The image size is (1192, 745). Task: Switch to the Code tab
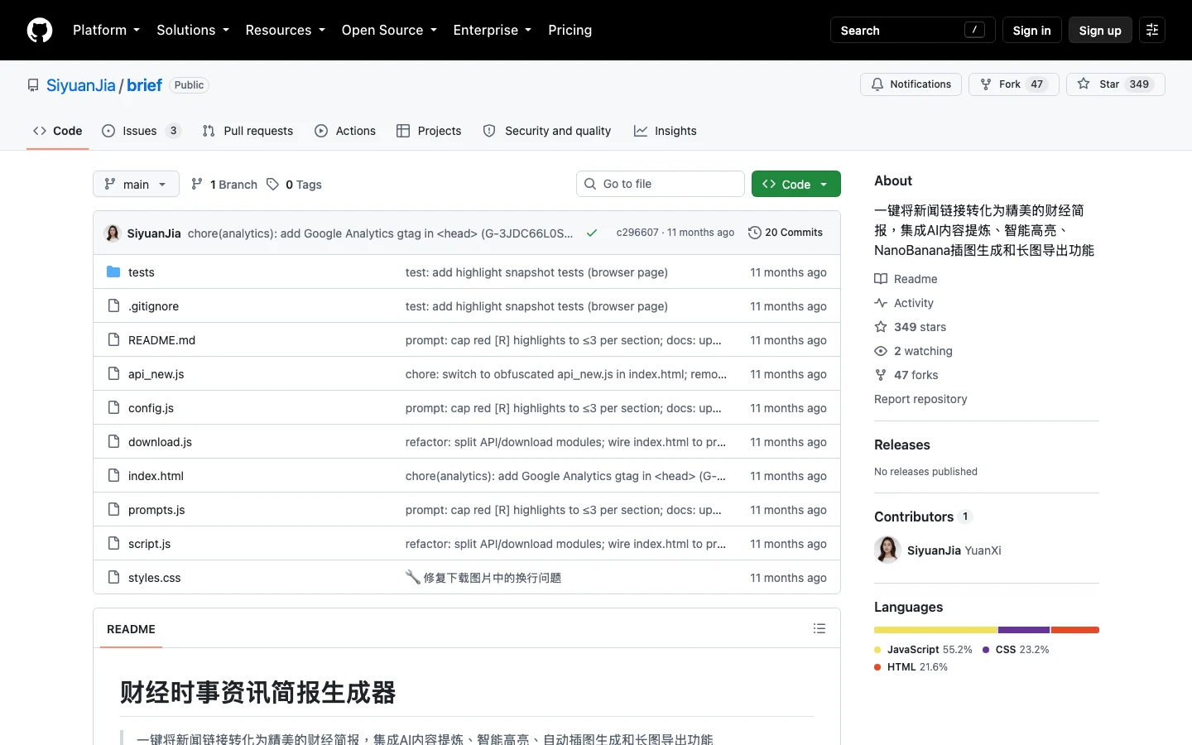pyautogui.click(x=58, y=131)
